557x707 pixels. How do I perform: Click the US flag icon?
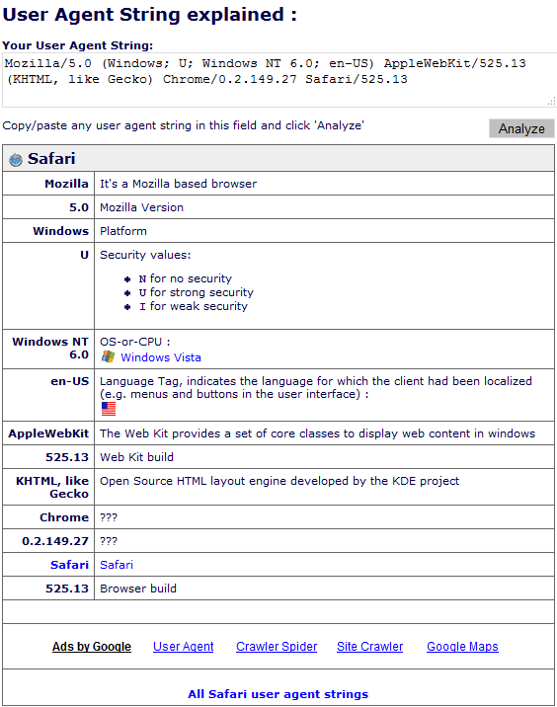pyautogui.click(x=109, y=409)
